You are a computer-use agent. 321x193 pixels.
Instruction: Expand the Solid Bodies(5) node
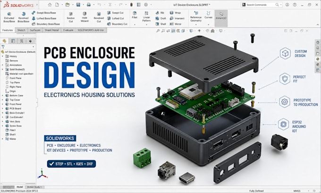3,69
